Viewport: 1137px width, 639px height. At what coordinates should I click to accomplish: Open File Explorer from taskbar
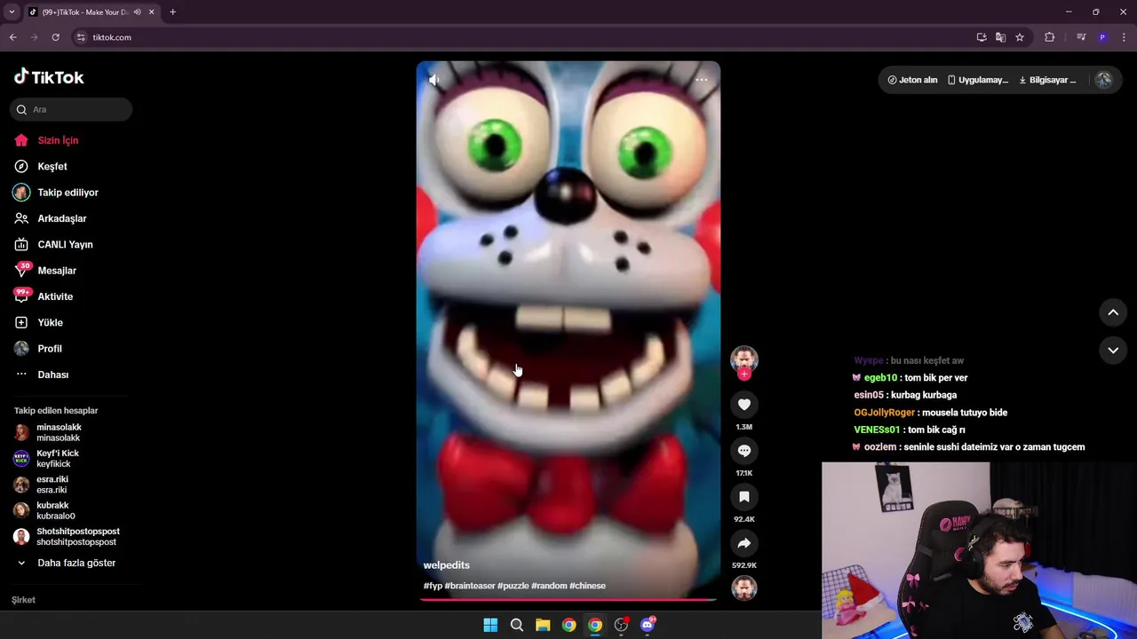point(543,625)
